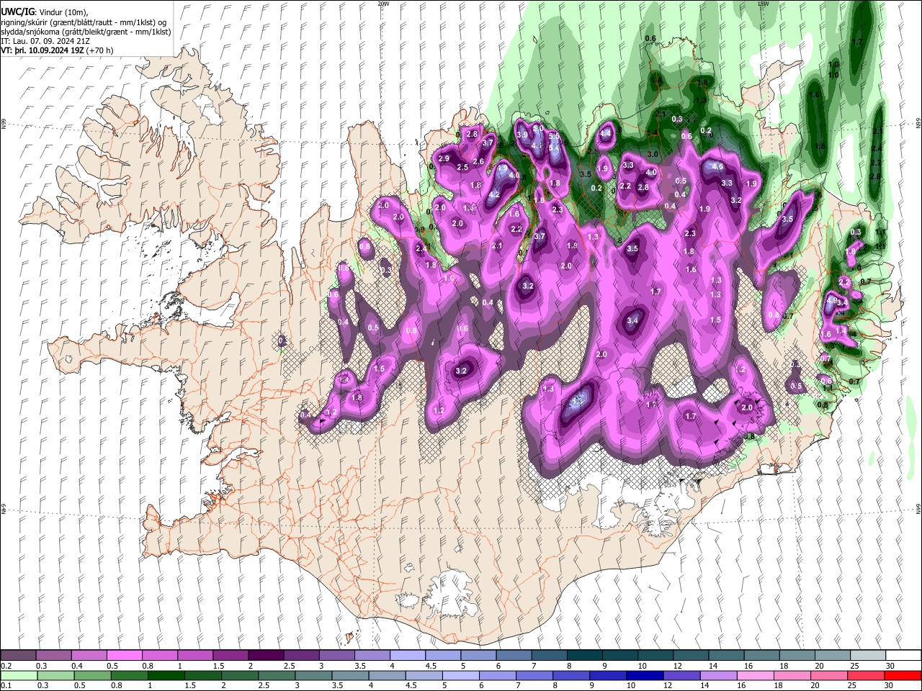Pick the bottom-row swatch between 5 and 6
This screenshot has height=691, width=922.
click(461, 675)
